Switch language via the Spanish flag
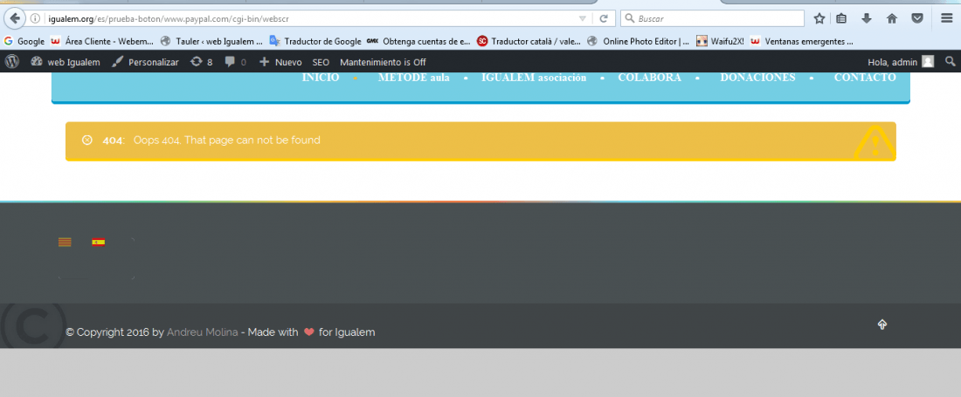Image resolution: width=961 pixels, height=397 pixels. point(99,243)
